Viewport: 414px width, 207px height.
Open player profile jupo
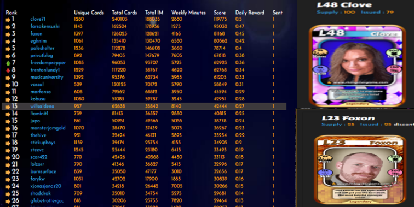35,121
